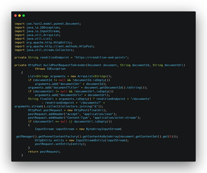Click the buildPostRequestToArender method name

65,65
